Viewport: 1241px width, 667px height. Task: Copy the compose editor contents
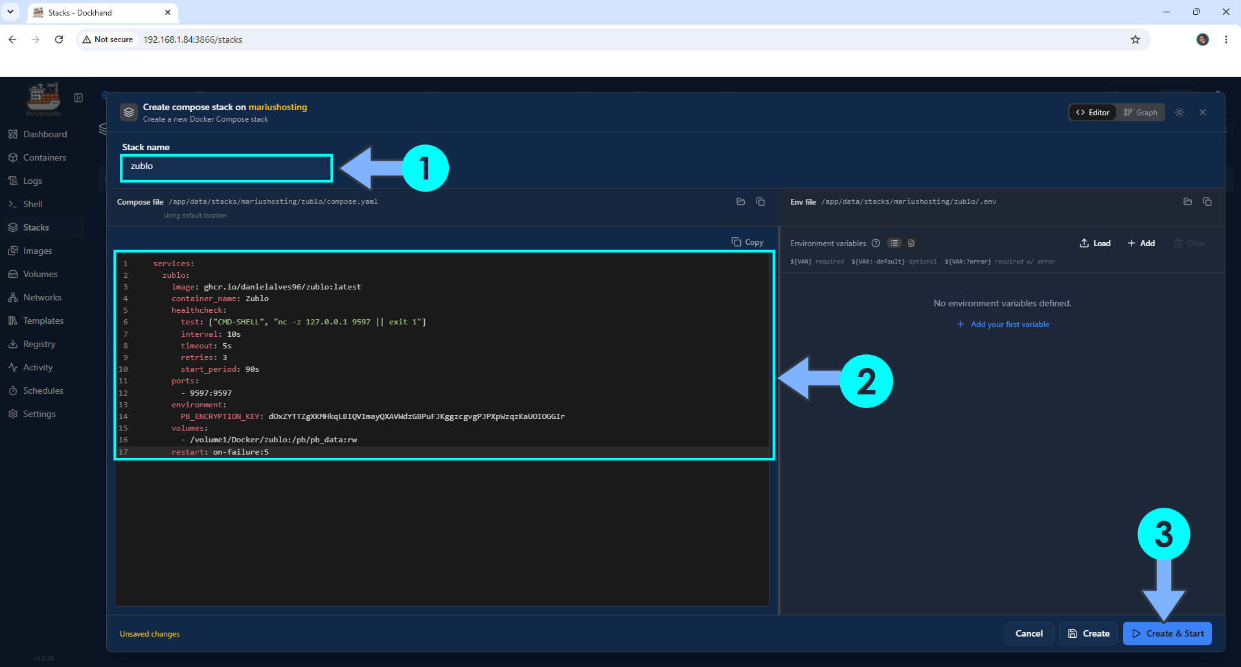point(747,242)
